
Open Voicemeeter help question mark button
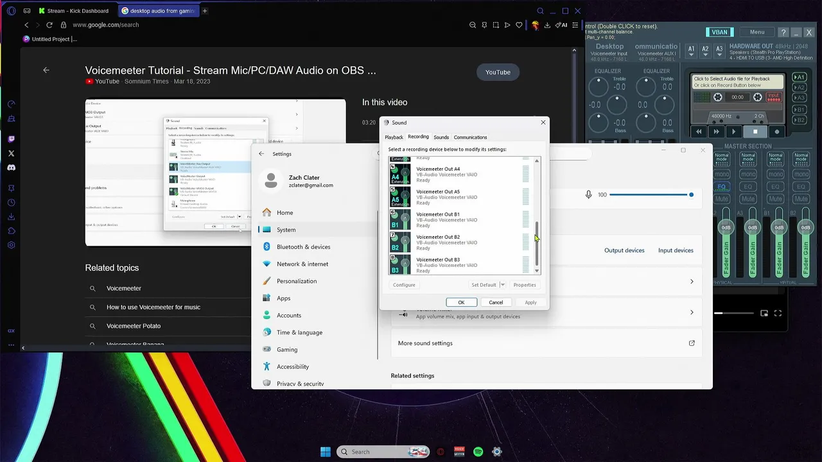click(x=783, y=32)
